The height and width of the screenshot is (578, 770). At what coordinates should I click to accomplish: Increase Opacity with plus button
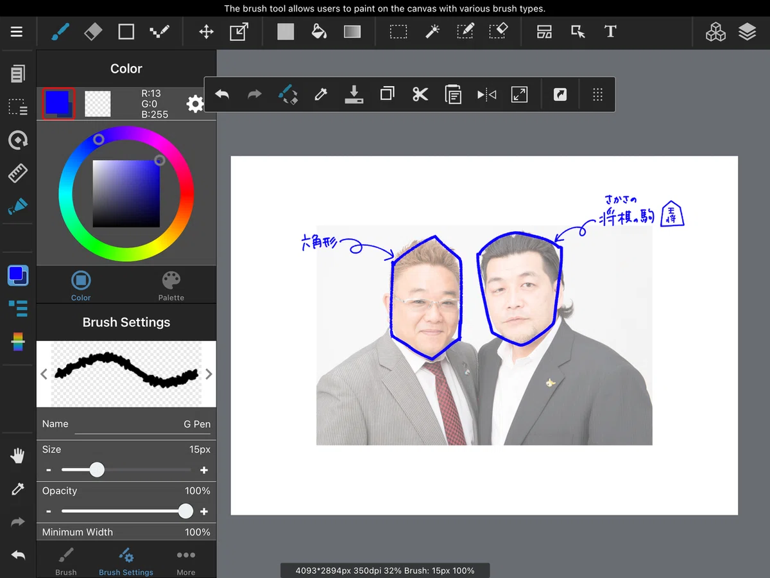[x=204, y=511]
